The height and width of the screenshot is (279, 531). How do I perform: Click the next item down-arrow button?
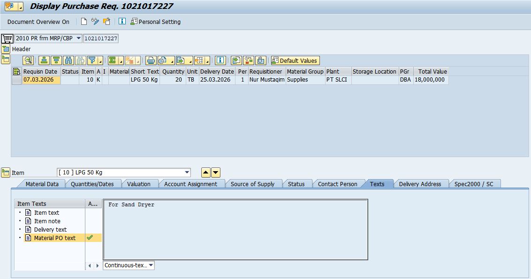coord(216,173)
